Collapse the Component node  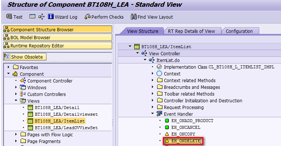pos(8,74)
